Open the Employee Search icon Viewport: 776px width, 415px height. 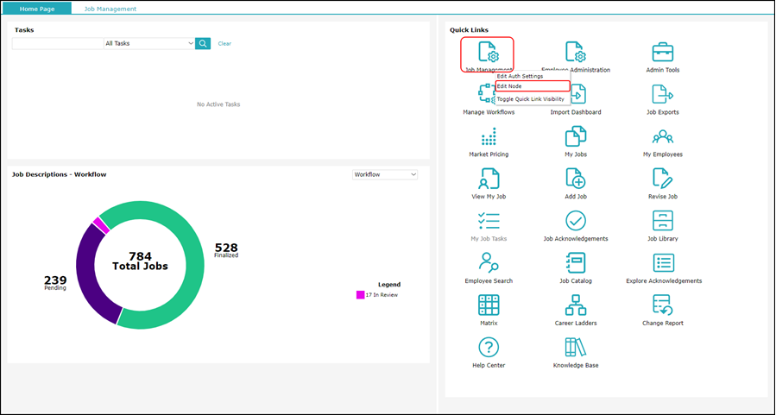coord(489,262)
